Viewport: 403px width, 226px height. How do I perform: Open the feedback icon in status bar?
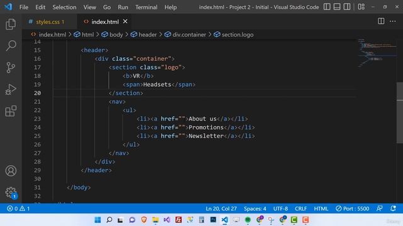point(379,208)
